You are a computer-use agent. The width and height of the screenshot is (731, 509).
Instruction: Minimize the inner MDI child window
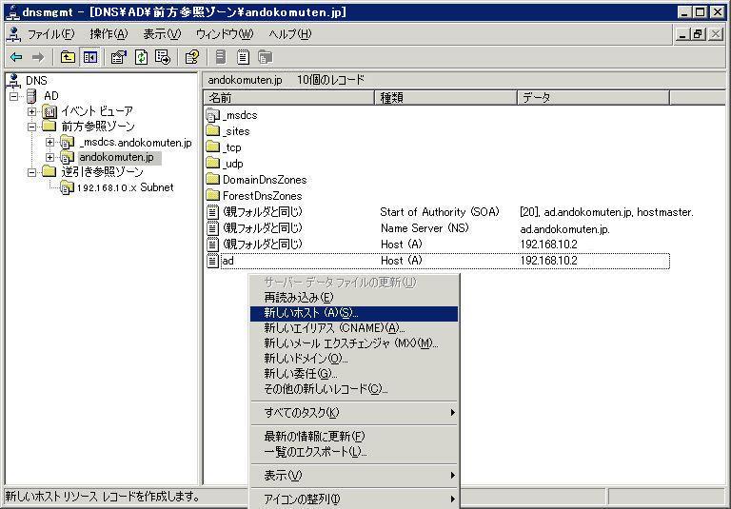(x=683, y=34)
